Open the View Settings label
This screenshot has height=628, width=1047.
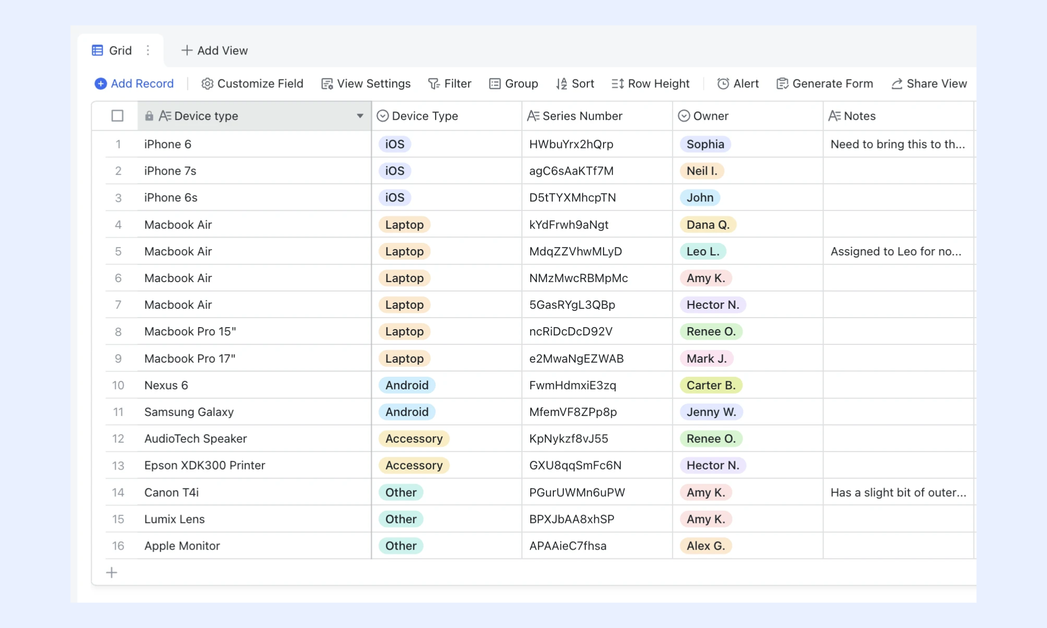pyautogui.click(x=374, y=84)
